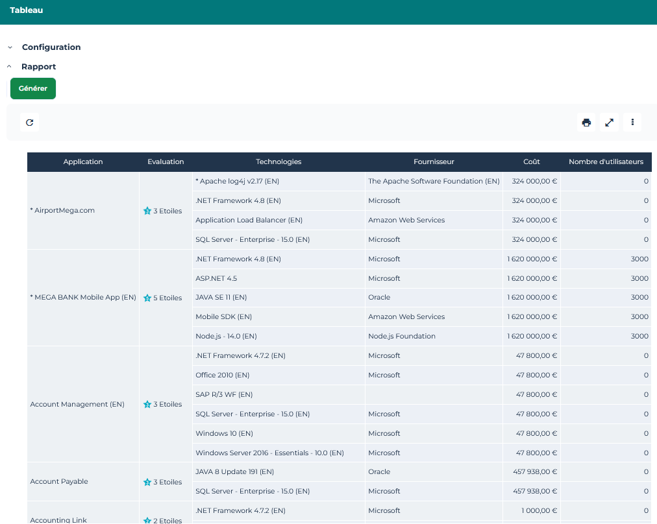Click the Application column header

tap(83, 162)
